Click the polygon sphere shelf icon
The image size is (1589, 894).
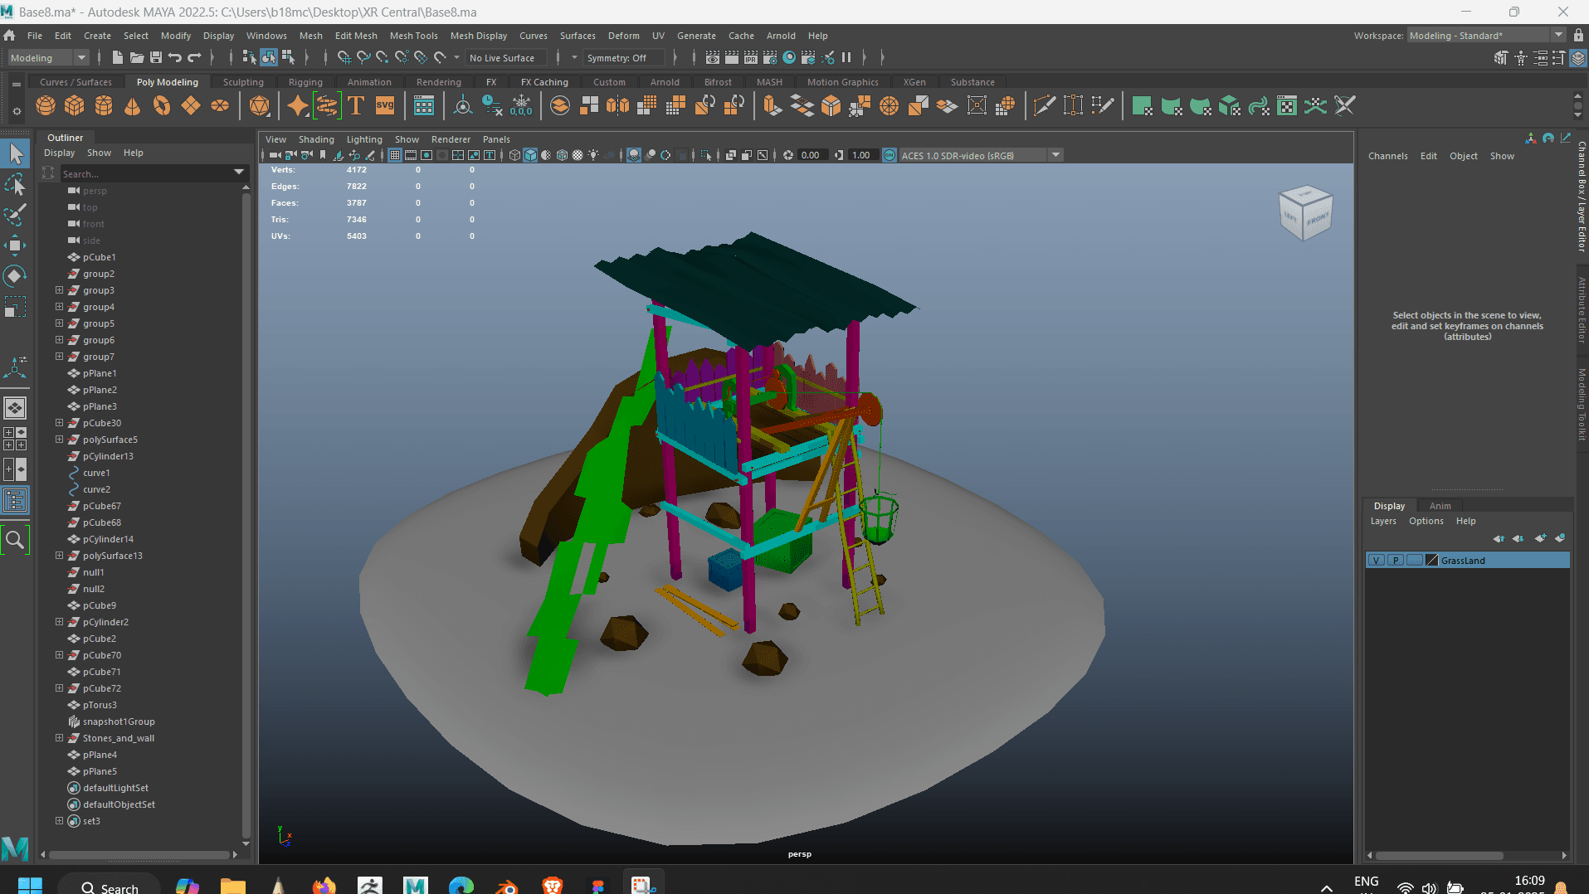pos(46,106)
